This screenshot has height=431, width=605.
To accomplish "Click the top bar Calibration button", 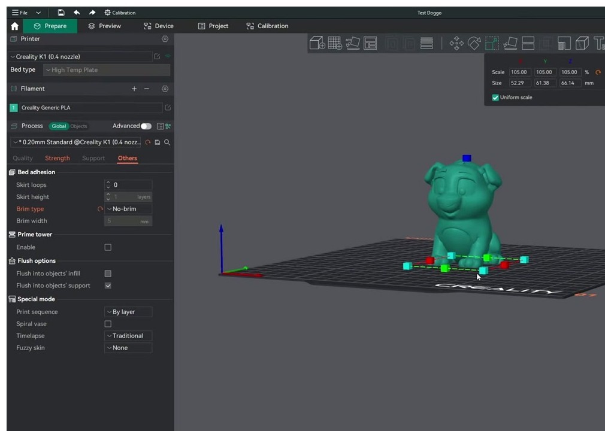I will click(x=120, y=13).
